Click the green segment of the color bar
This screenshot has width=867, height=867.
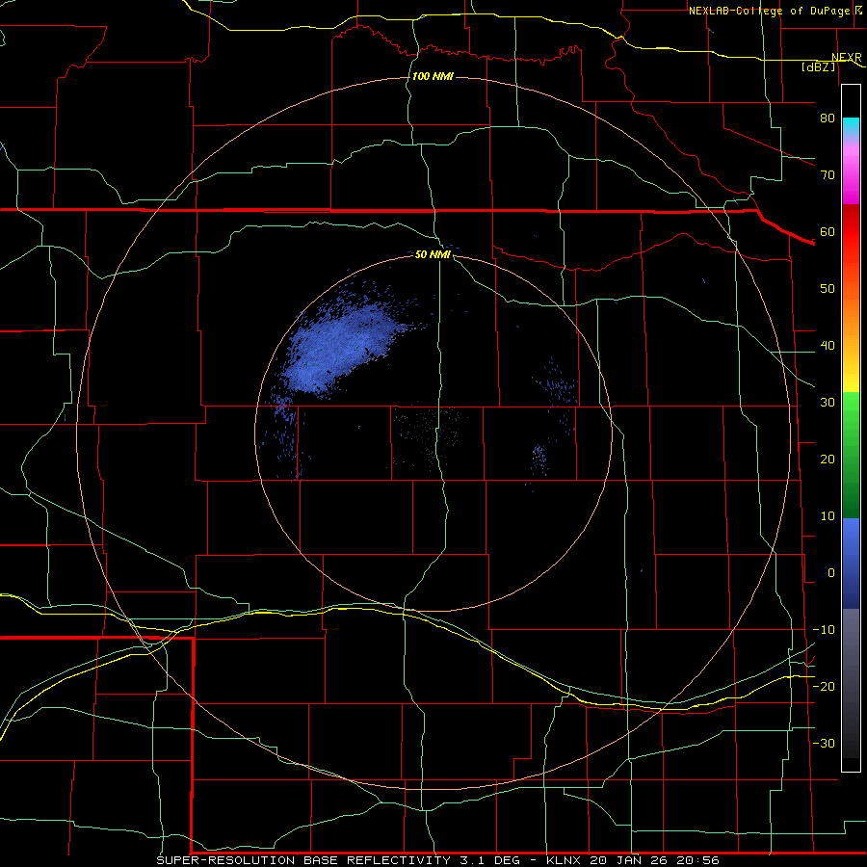pos(851,455)
